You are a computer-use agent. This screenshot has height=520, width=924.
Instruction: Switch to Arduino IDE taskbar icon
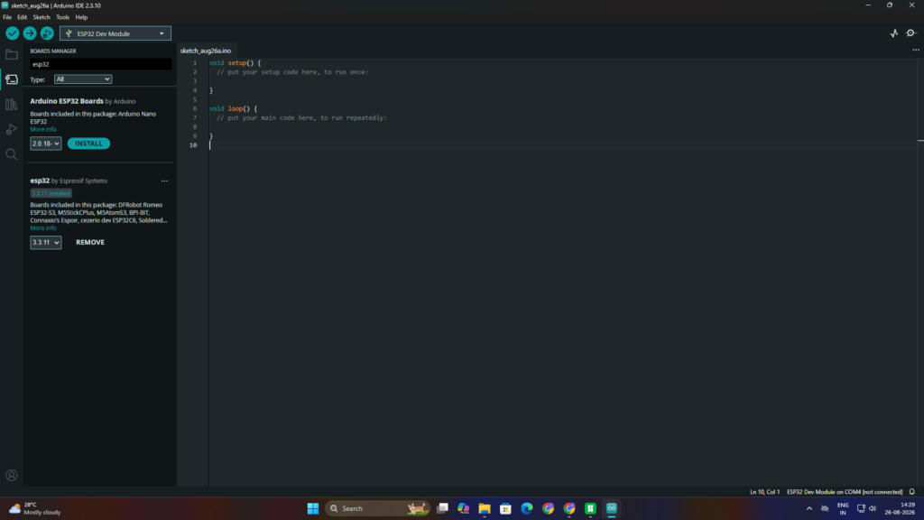tap(612, 508)
